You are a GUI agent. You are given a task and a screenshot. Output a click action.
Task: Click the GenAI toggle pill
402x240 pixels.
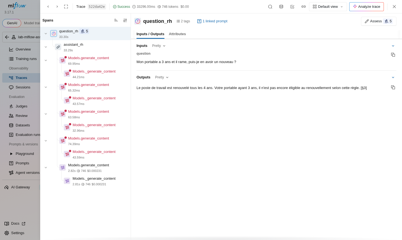[x=12, y=23]
